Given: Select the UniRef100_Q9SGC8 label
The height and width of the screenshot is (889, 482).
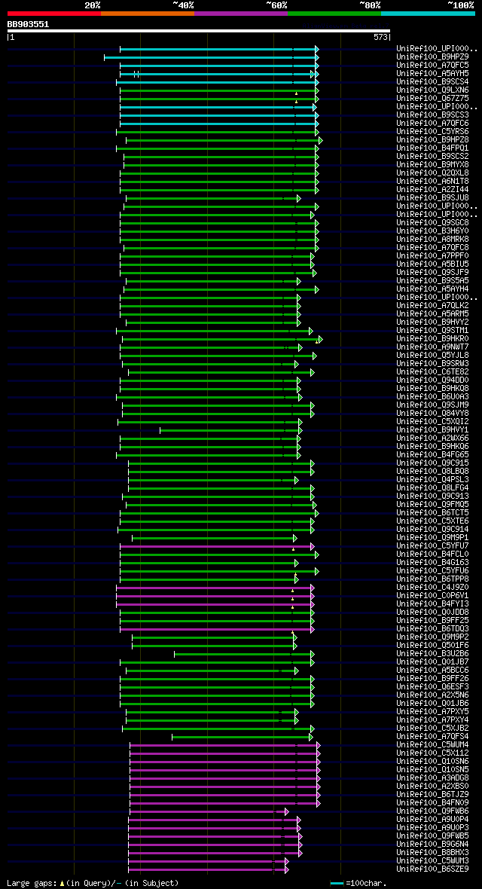Looking at the screenshot, I should [x=432, y=223].
